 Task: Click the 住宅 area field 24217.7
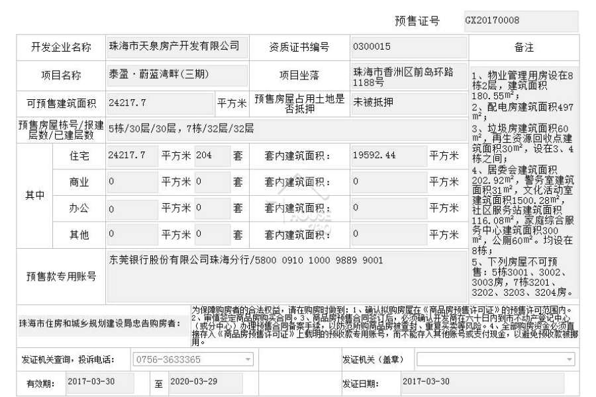(x=132, y=155)
